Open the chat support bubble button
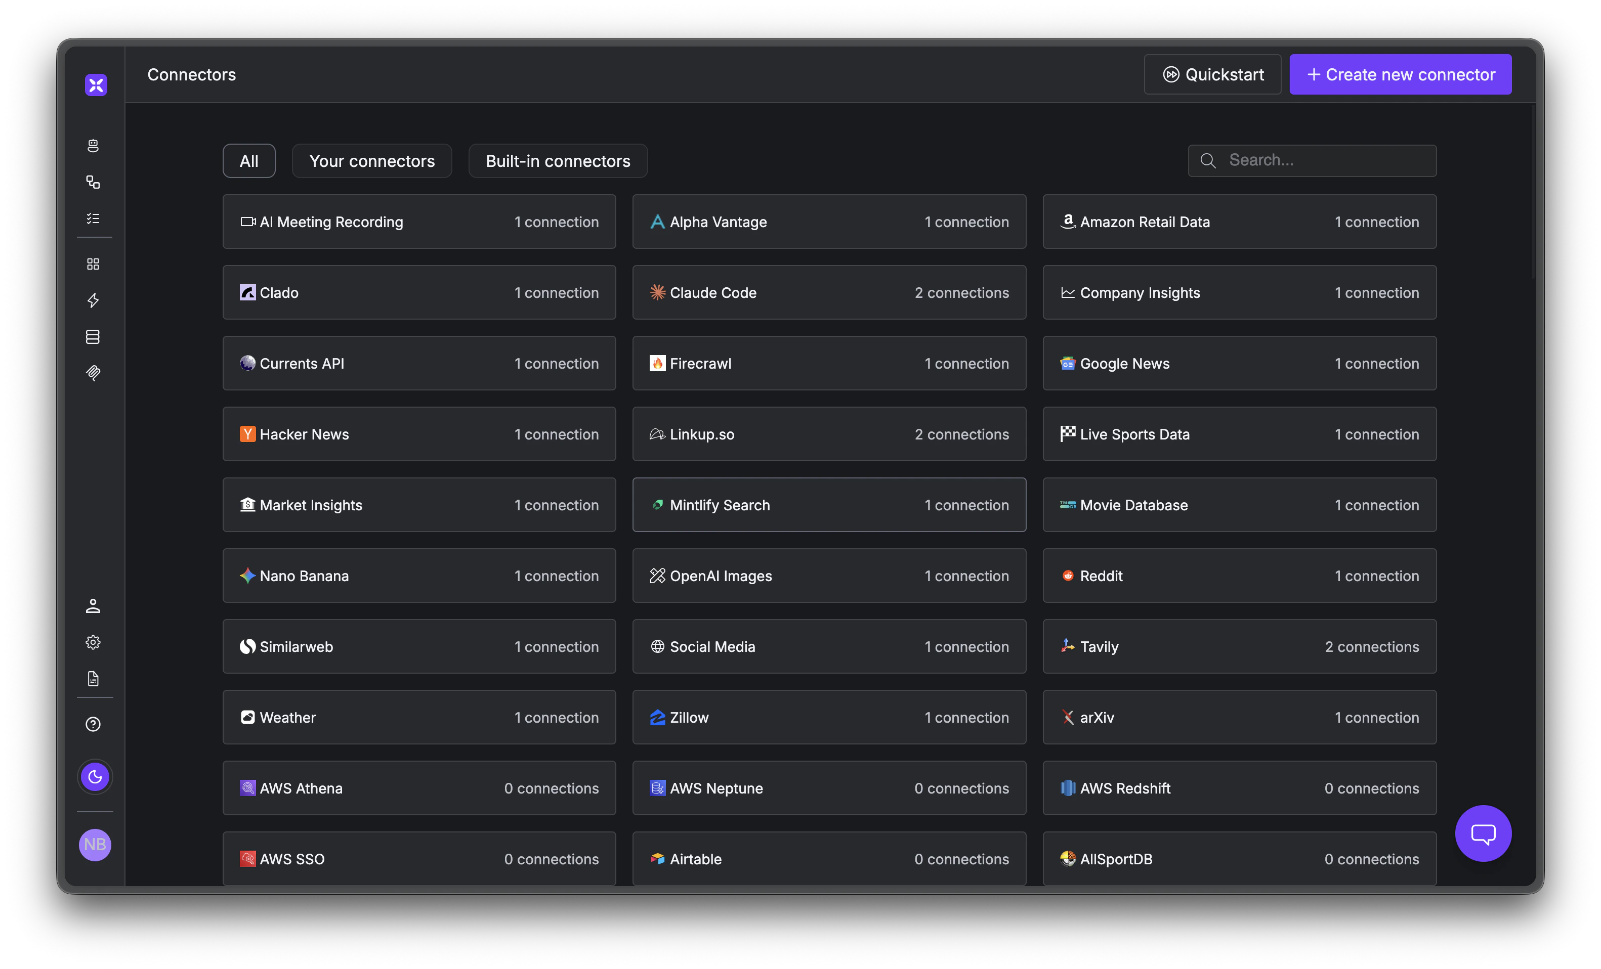 coord(1483,833)
